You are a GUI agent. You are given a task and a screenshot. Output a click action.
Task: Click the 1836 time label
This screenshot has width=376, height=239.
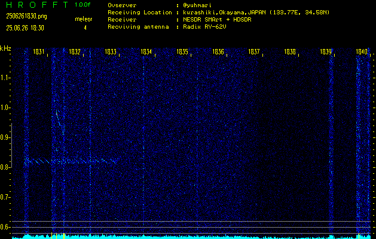[218, 51]
